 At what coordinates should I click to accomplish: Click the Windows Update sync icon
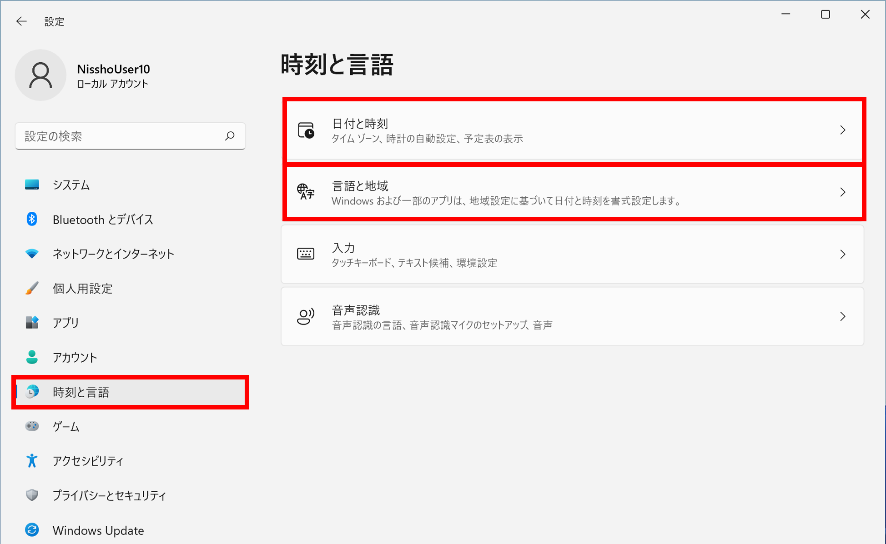pyautogui.click(x=32, y=530)
